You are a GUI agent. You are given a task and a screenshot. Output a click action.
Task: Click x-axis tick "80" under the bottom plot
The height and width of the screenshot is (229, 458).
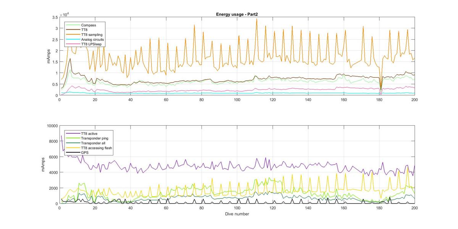[202, 208]
